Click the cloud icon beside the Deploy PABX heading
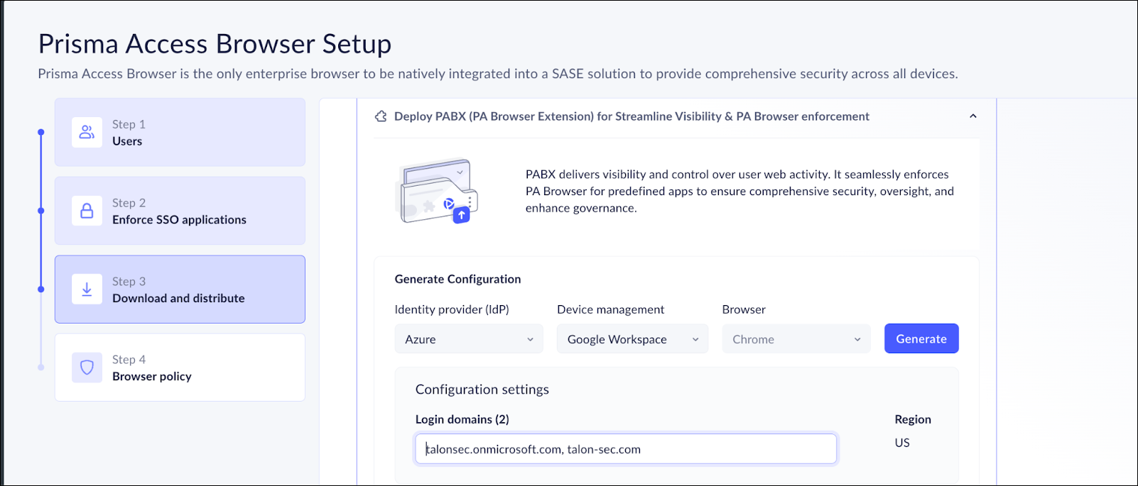 pyautogui.click(x=381, y=116)
